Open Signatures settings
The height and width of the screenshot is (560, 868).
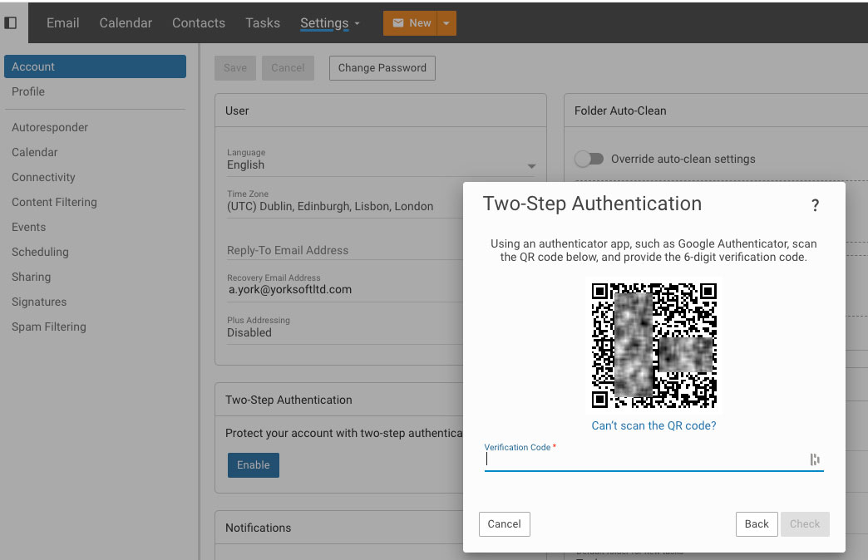(39, 302)
